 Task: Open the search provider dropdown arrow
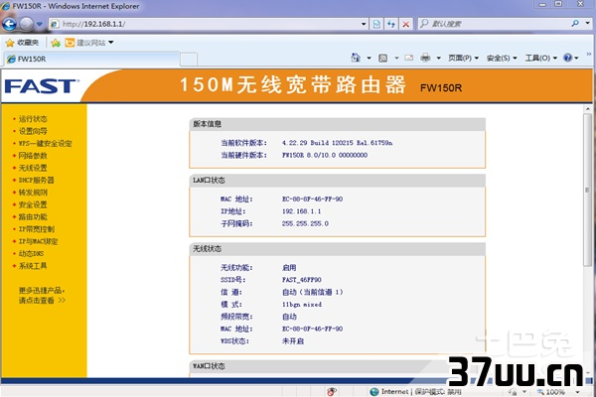[587, 24]
